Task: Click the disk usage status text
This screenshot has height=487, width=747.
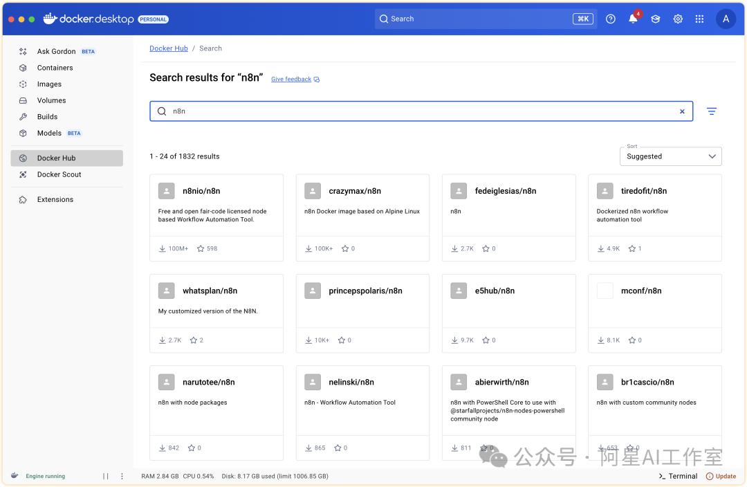Action: click(x=275, y=476)
